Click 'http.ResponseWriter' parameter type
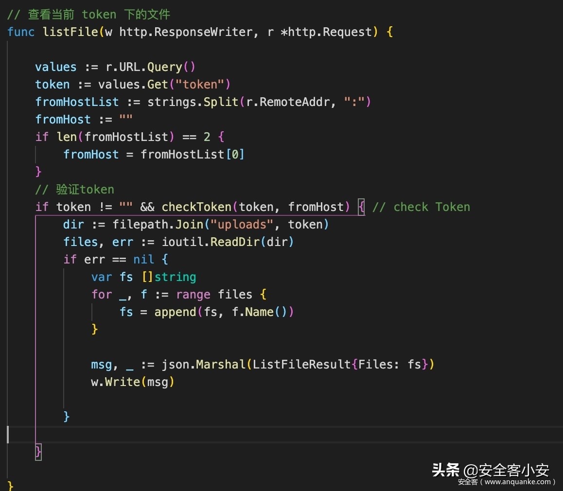The width and height of the screenshot is (563, 491). click(186, 32)
